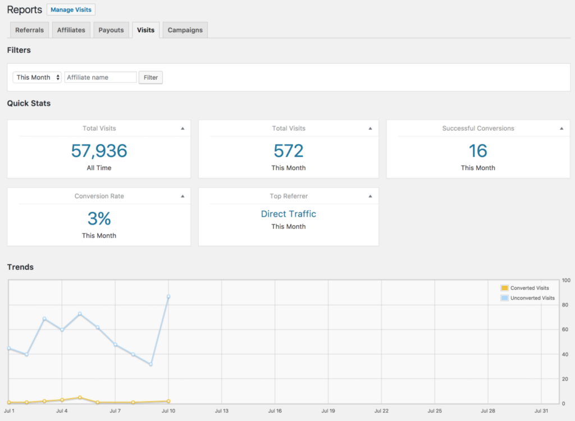Switch to the Referrals tab
575x421 pixels.
tap(29, 30)
